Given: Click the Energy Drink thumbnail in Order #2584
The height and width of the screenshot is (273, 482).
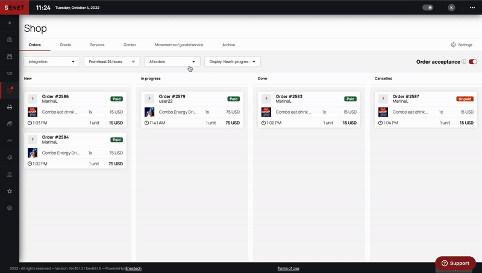Looking at the screenshot, I should pyautogui.click(x=33, y=153).
